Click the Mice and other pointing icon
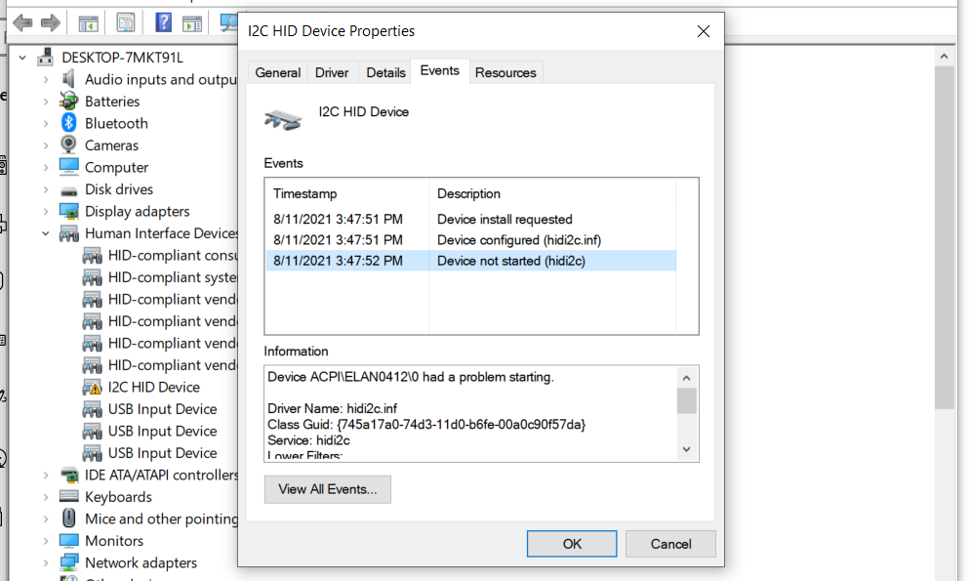This screenshot has width=969, height=581. click(x=68, y=519)
